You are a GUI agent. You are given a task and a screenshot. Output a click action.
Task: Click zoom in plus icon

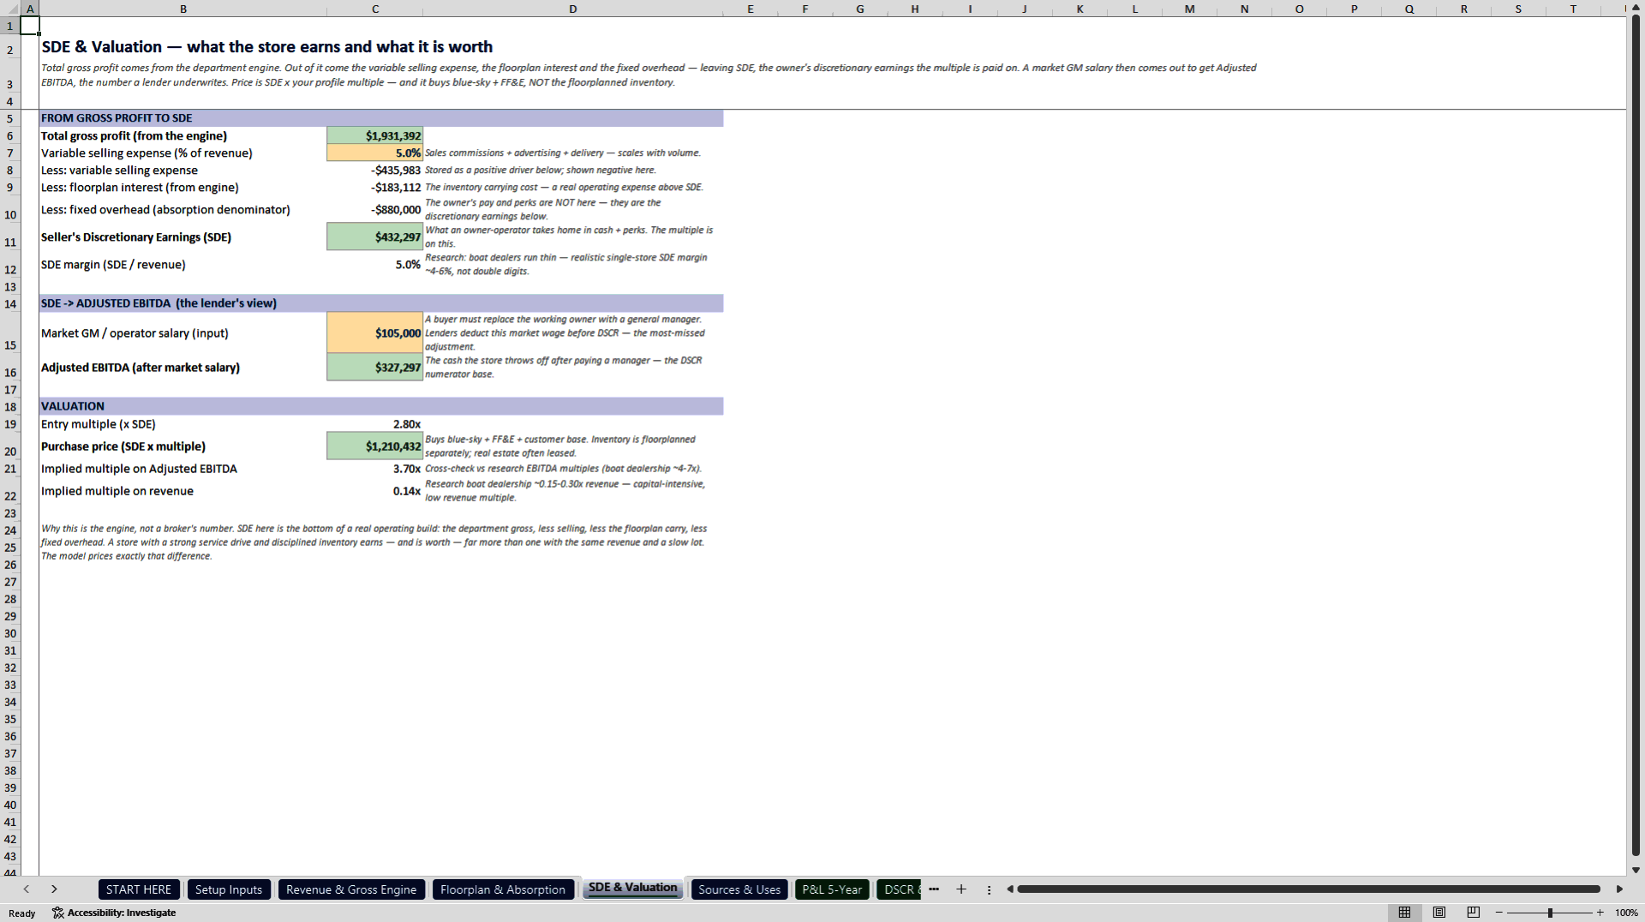pyautogui.click(x=1600, y=913)
